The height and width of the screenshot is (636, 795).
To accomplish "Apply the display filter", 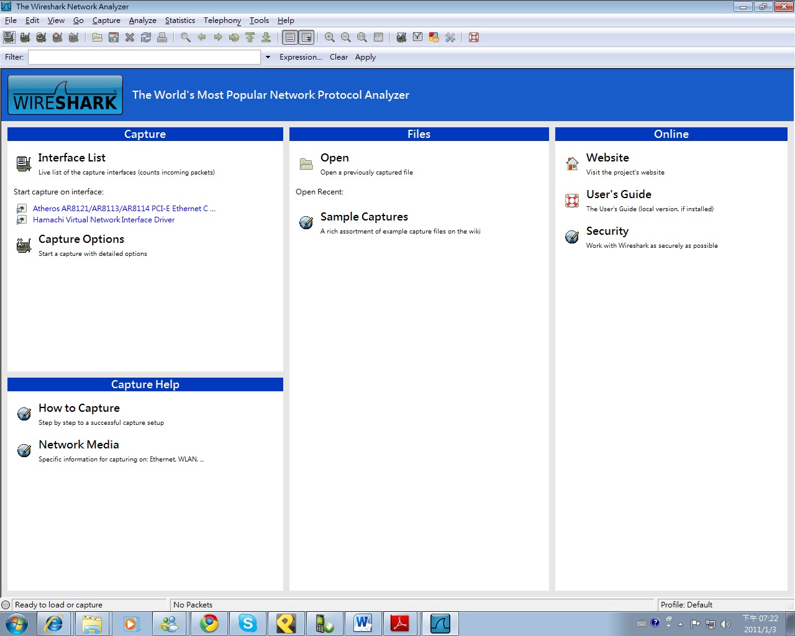I will click(x=365, y=57).
